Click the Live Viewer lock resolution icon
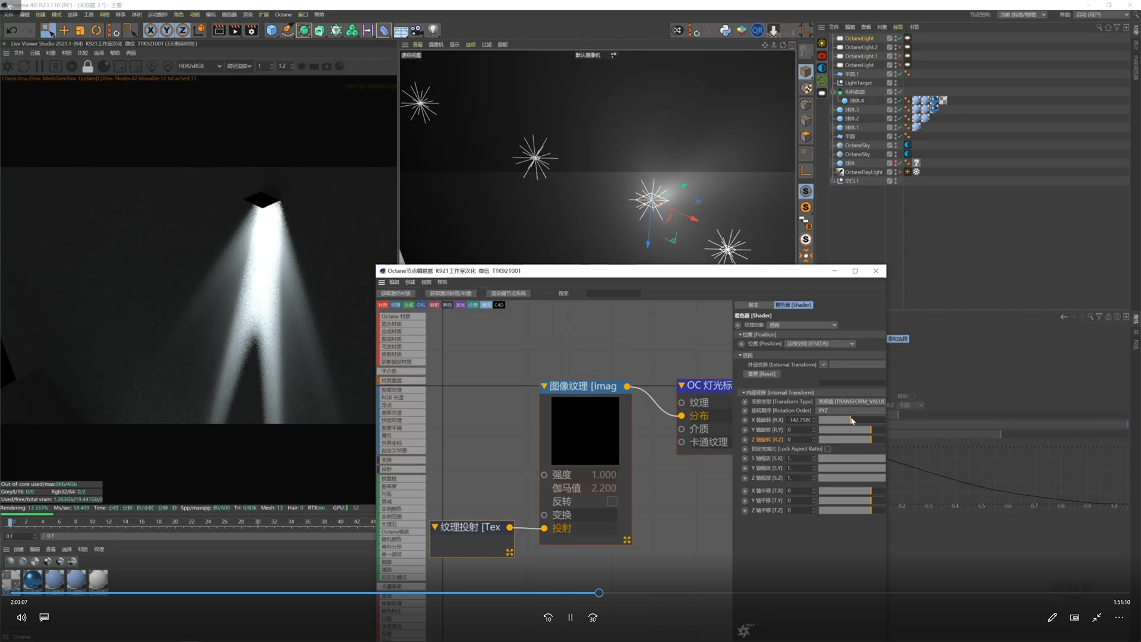 (x=87, y=66)
